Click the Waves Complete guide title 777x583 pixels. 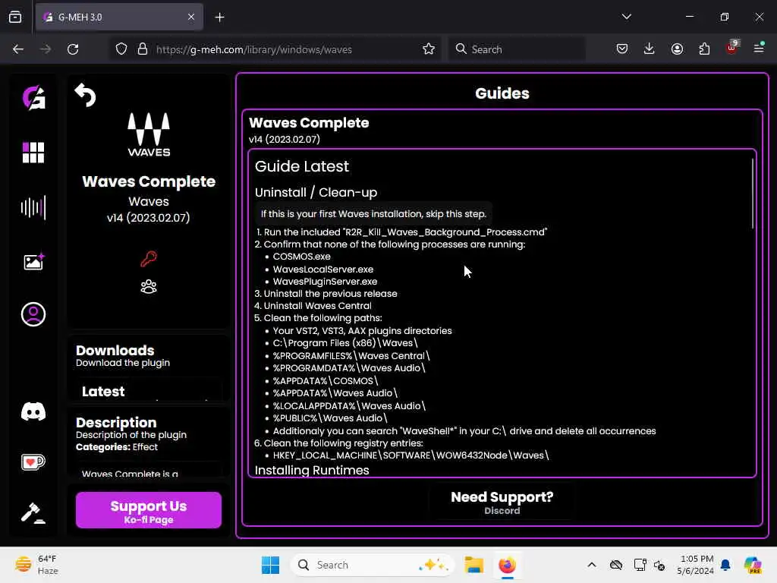[x=309, y=122]
